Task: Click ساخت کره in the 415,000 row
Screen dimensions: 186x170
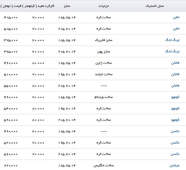Action: click(104, 17)
